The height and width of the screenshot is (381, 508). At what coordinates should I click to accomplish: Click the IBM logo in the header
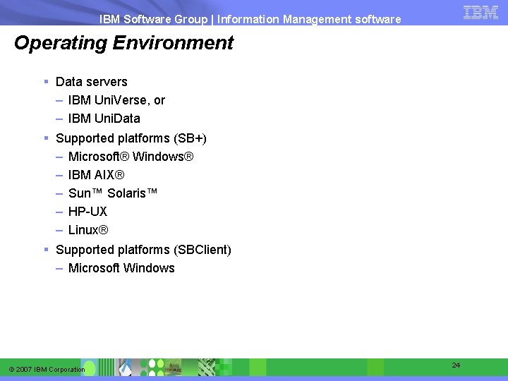tap(480, 13)
